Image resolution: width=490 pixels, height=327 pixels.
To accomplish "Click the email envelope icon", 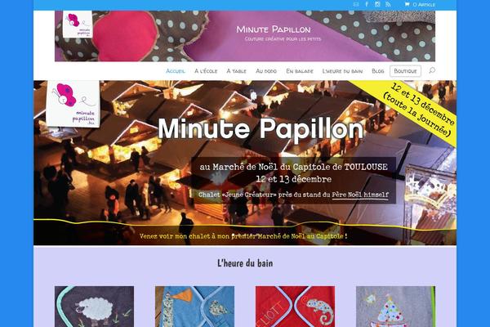I will coord(356,4).
